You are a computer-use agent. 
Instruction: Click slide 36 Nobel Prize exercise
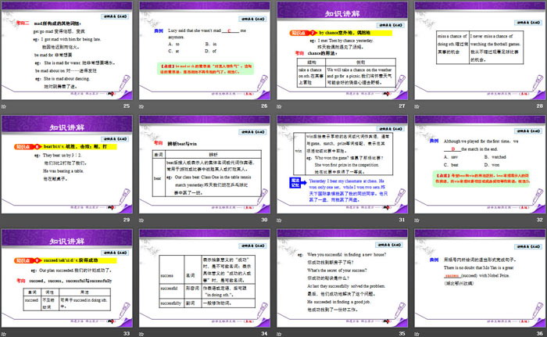tap(478, 277)
